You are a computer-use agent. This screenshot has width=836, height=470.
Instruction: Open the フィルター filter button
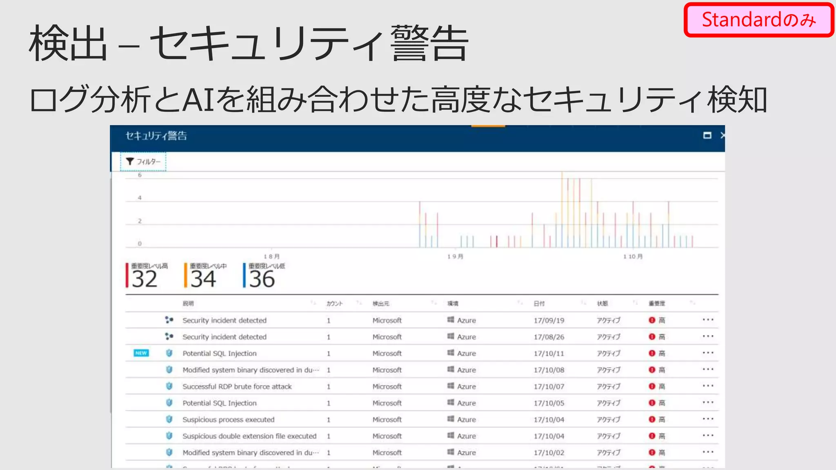coord(143,162)
